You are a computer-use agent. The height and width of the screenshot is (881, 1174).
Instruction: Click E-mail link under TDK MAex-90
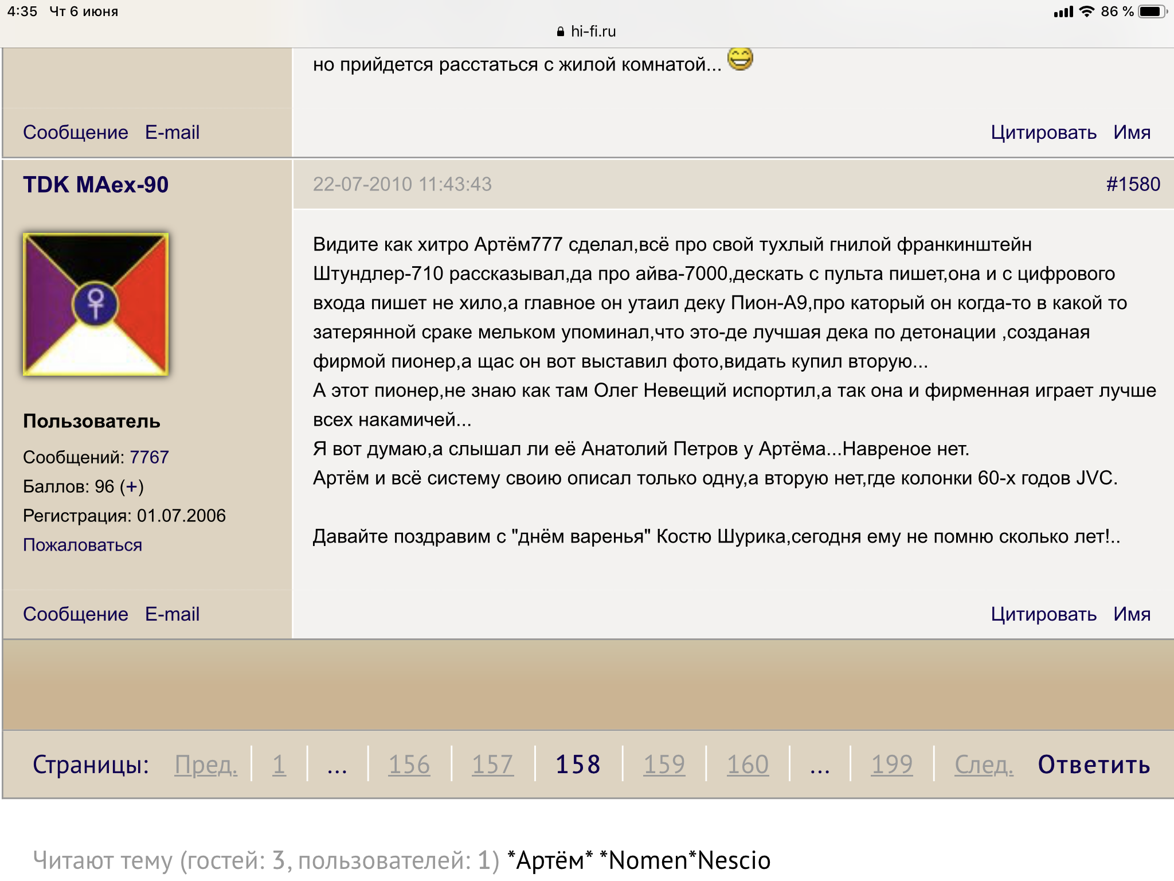point(172,614)
